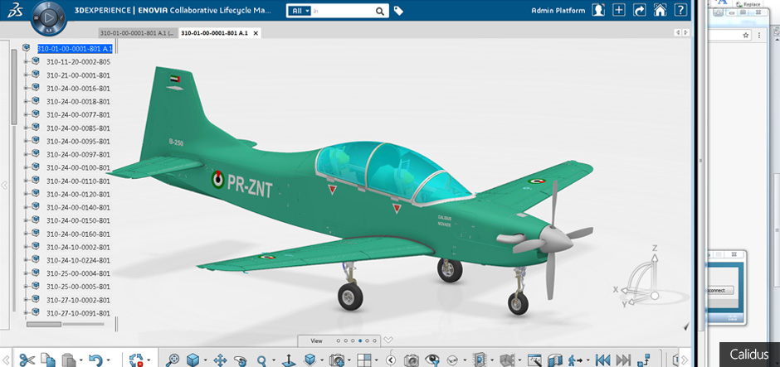This screenshot has height=367, width=780.
Task: Click the Home icon in top bar
Action: coord(660,11)
